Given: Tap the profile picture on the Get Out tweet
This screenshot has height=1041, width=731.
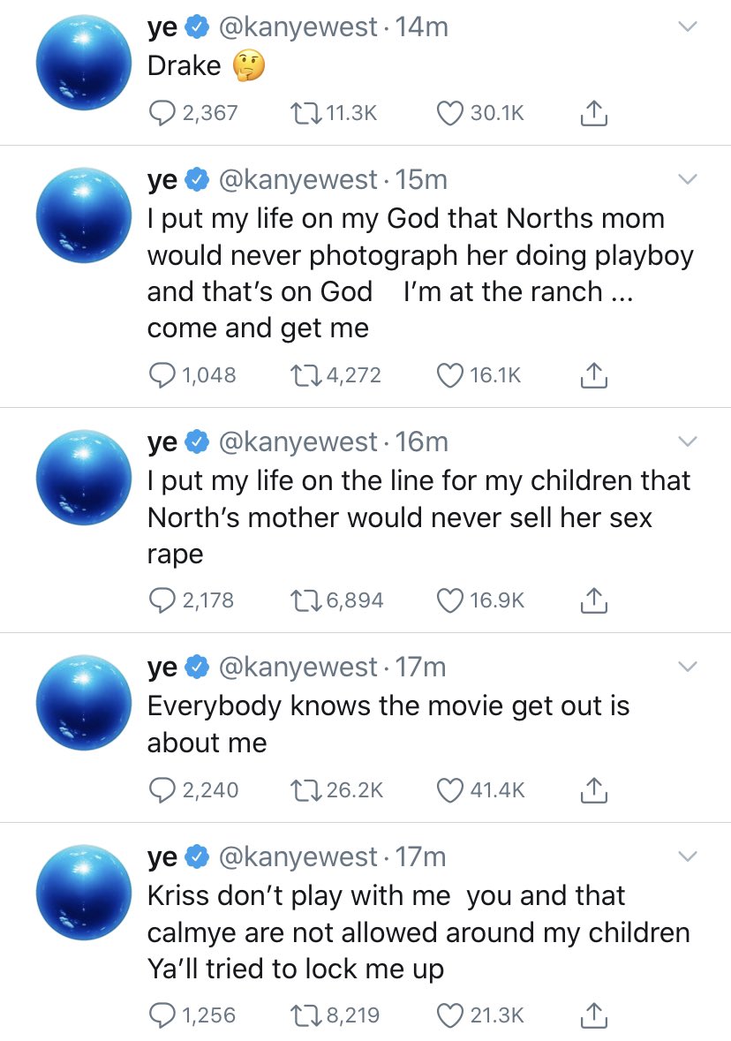Looking at the screenshot, I should tap(84, 705).
